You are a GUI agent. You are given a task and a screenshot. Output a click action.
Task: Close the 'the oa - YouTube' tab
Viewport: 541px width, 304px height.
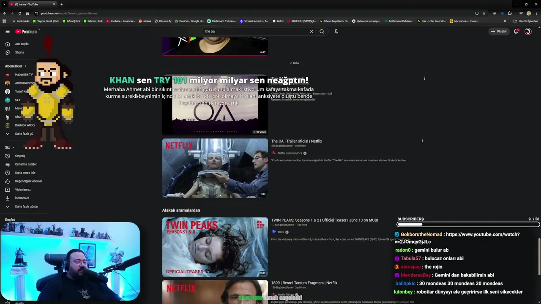click(x=54, y=4)
